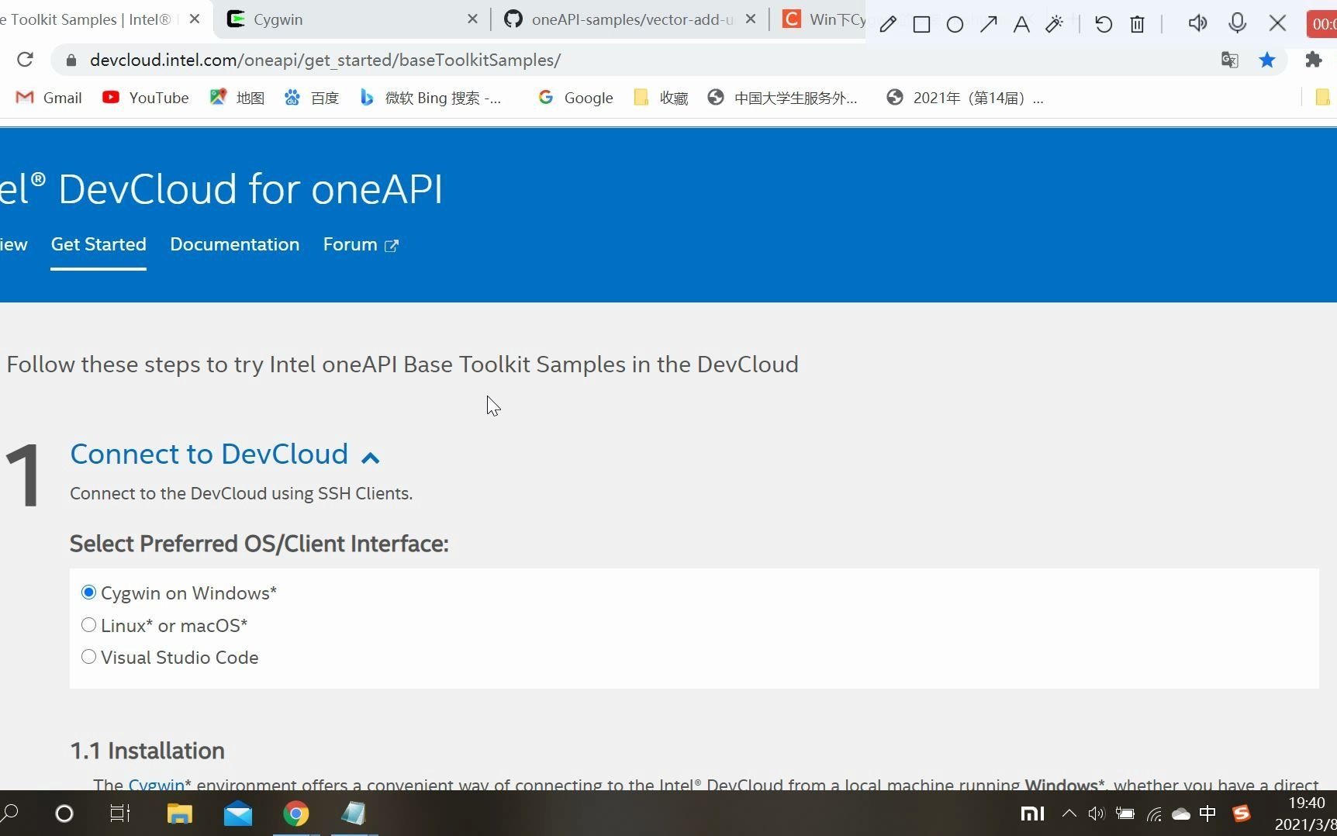Open Wi-Fi network settings in tray
This screenshot has height=836, width=1337.
(1154, 814)
